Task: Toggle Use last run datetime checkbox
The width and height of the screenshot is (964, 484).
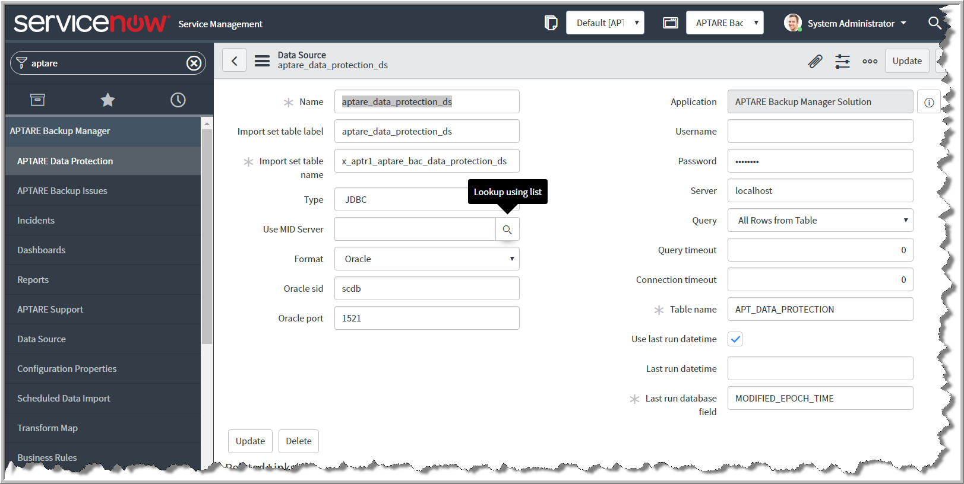Action: [735, 339]
